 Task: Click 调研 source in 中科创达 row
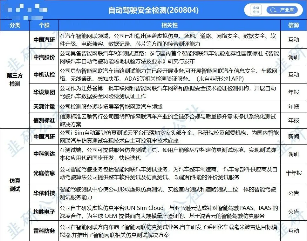293,154
